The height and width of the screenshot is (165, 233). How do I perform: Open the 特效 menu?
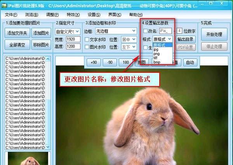(x=71, y=14)
